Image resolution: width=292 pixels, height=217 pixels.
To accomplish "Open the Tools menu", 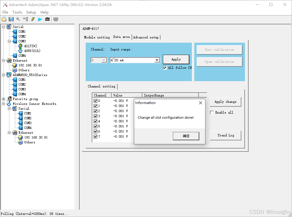I will pos(17,12).
